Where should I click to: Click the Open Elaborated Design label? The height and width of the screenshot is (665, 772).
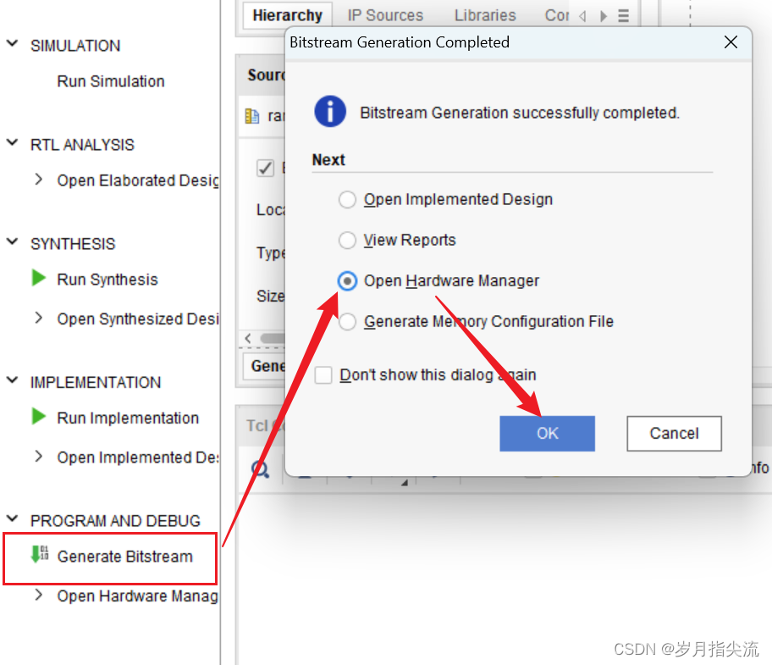click(138, 180)
